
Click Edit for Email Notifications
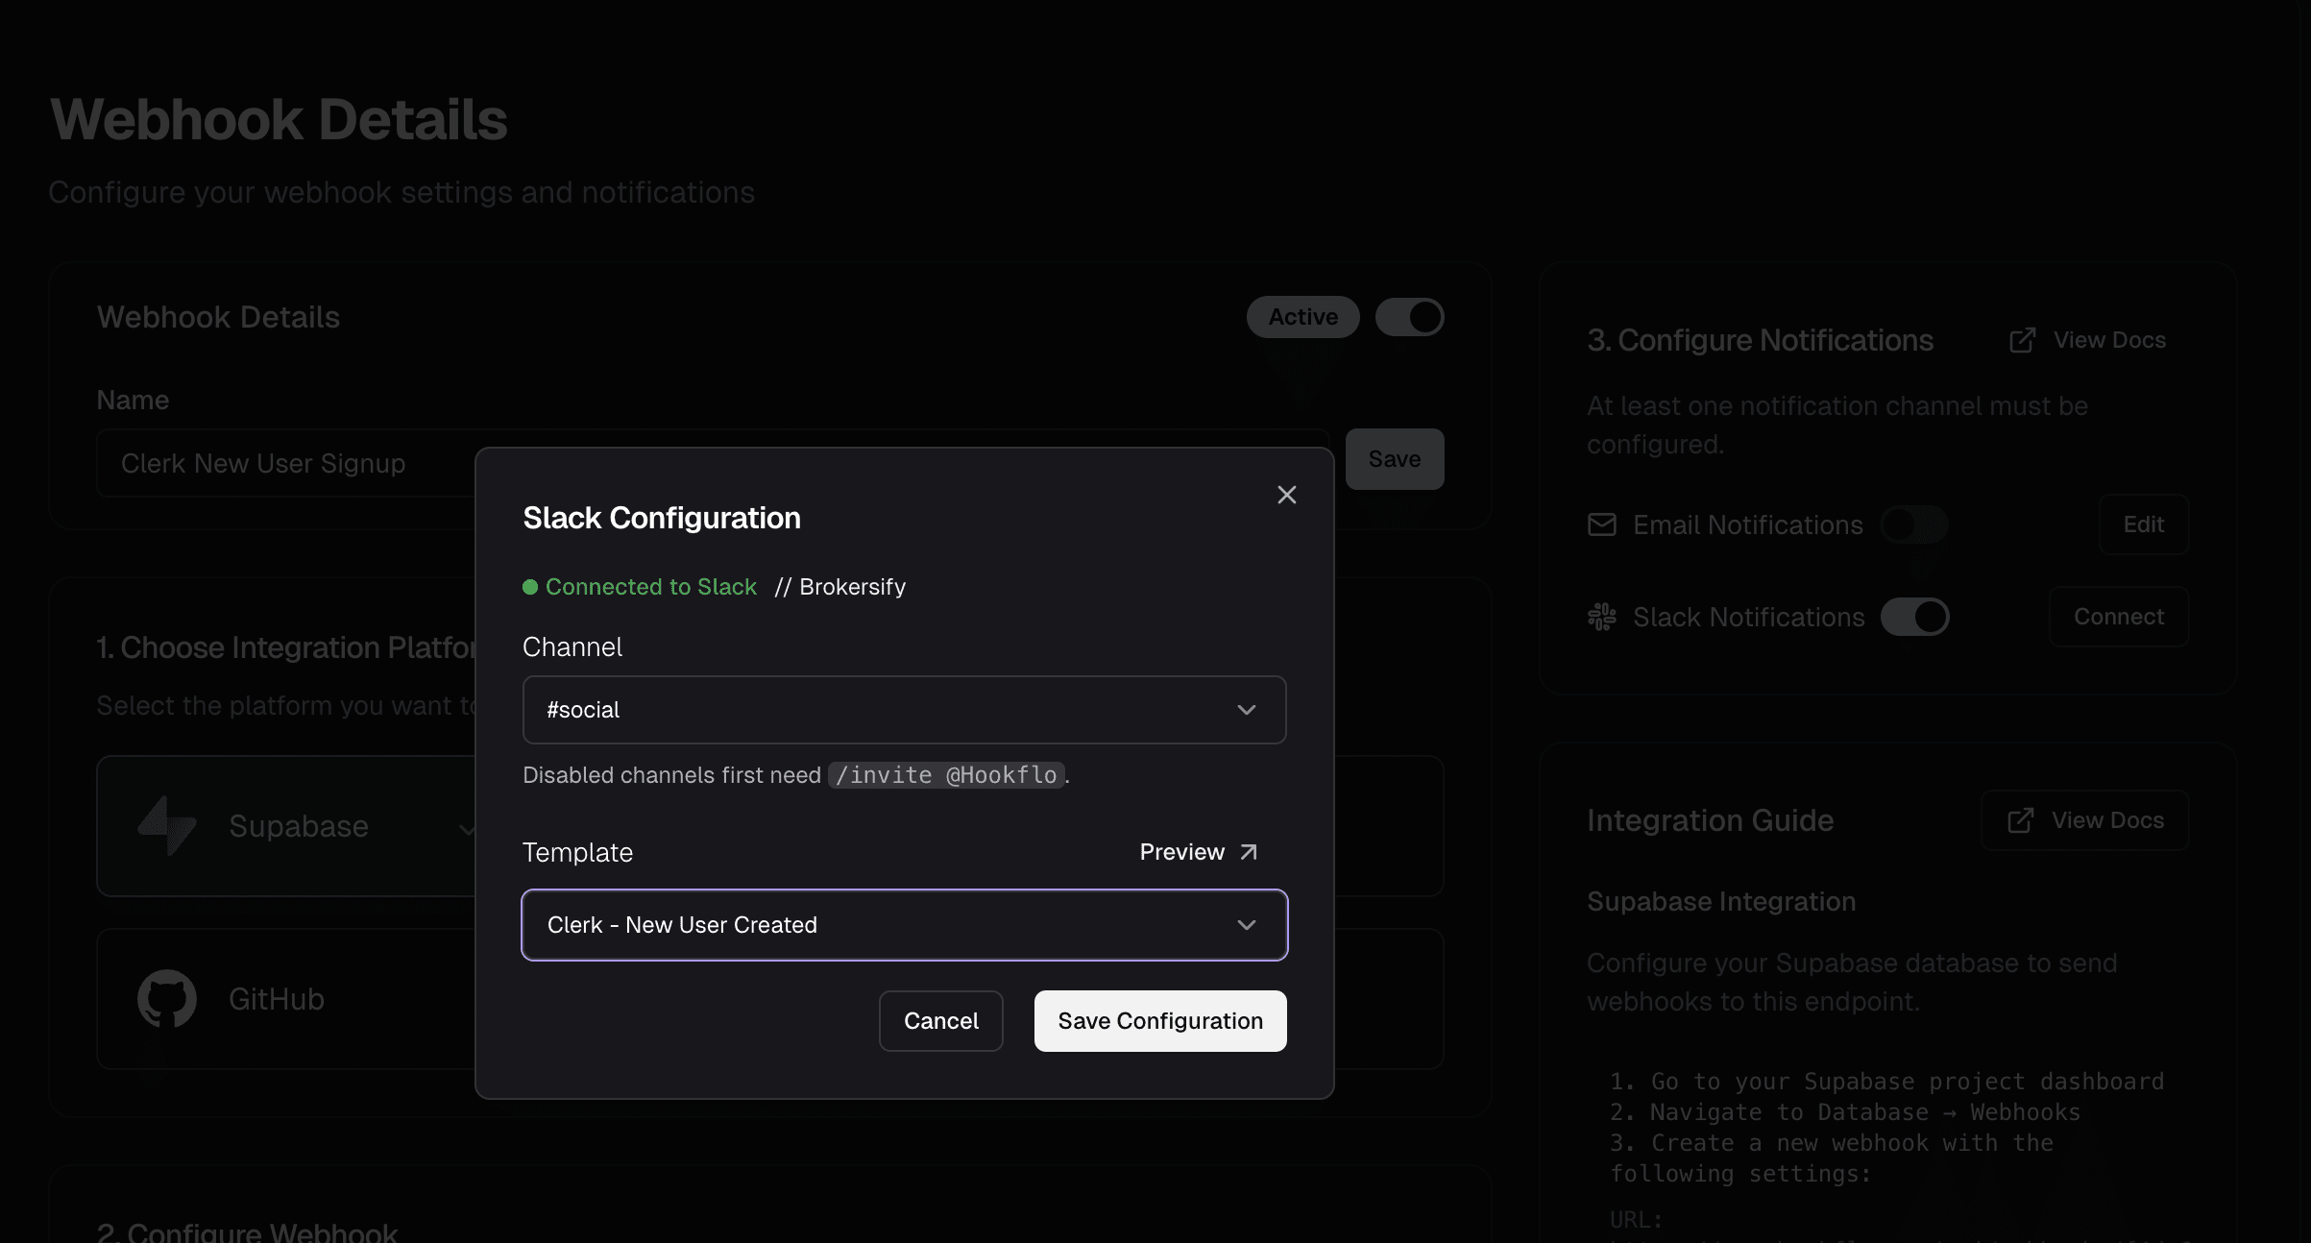[x=2143, y=524]
